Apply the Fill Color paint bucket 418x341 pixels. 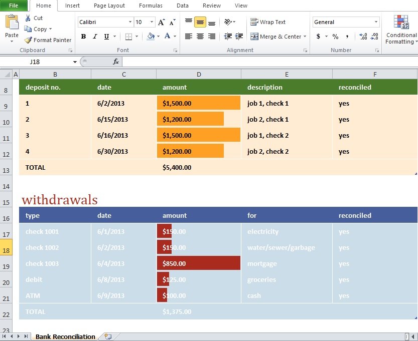(x=151, y=36)
